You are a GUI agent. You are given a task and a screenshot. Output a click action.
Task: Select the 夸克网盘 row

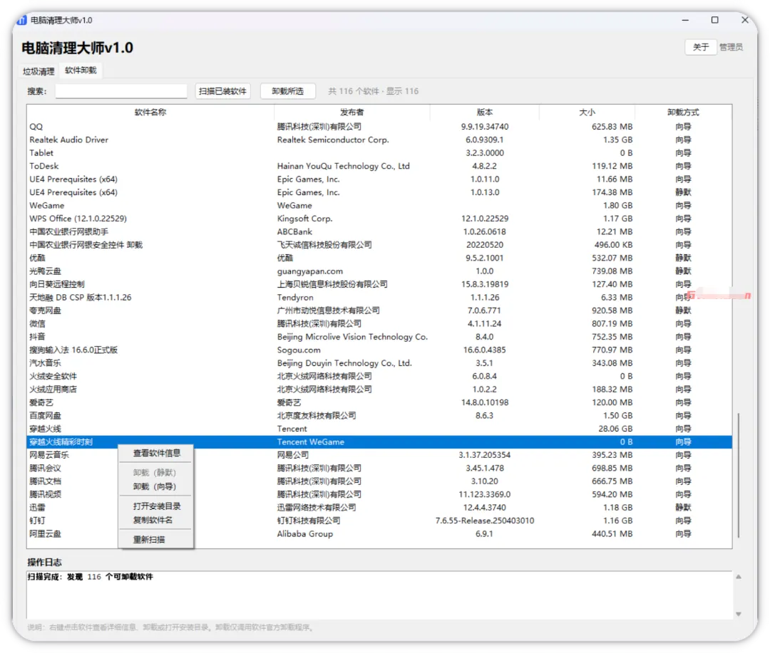[x=379, y=310]
